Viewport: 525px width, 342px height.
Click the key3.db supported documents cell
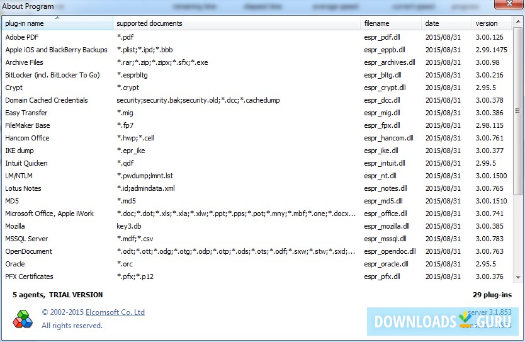(129, 226)
